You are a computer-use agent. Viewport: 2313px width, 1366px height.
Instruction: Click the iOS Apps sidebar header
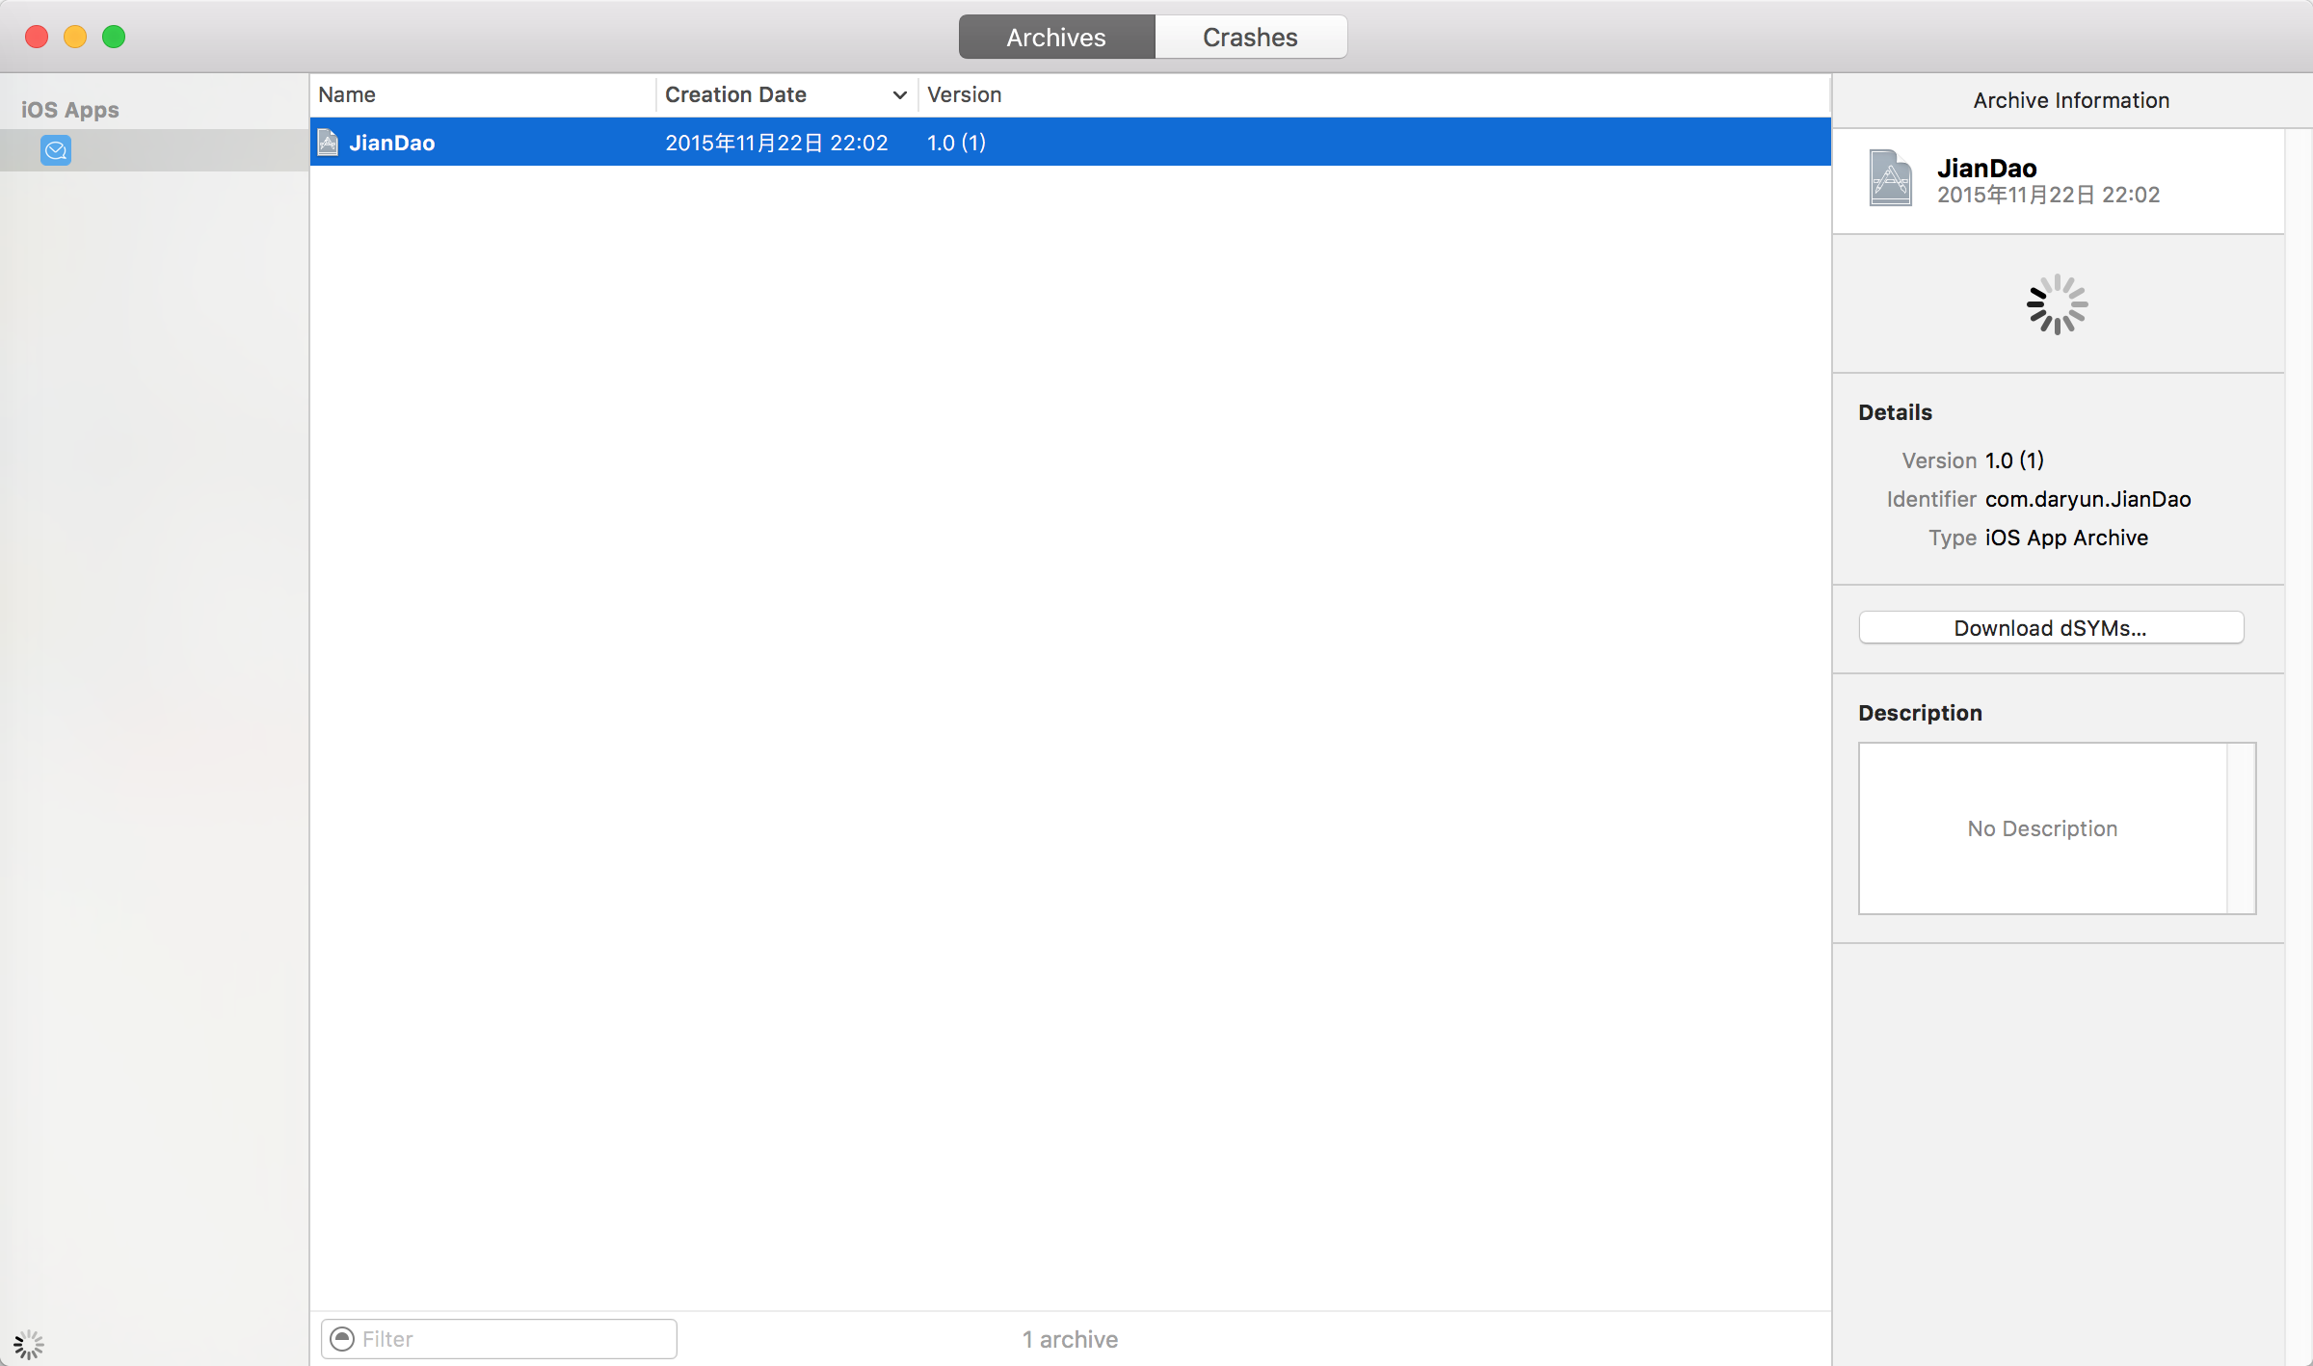pyautogui.click(x=70, y=110)
